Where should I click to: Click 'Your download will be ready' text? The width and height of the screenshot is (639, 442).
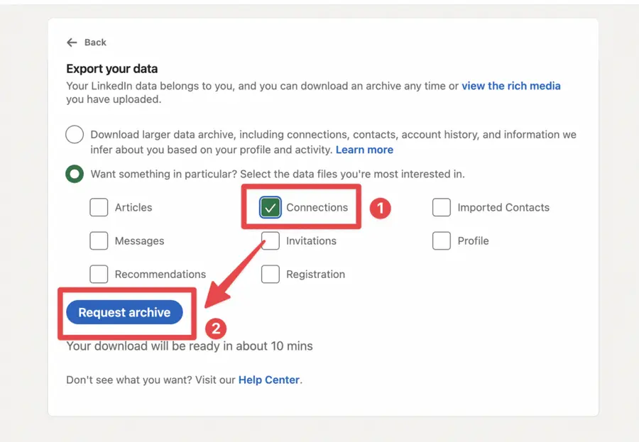pyautogui.click(x=190, y=346)
